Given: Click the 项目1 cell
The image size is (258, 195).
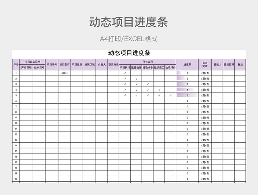Looking at the screenshot, I should 64,73.
